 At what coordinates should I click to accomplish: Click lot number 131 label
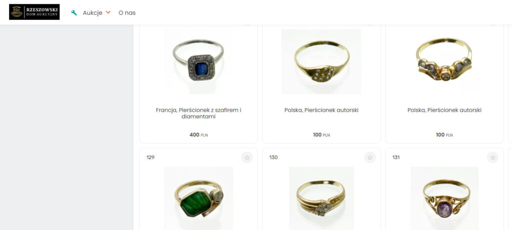coord(396,157)
